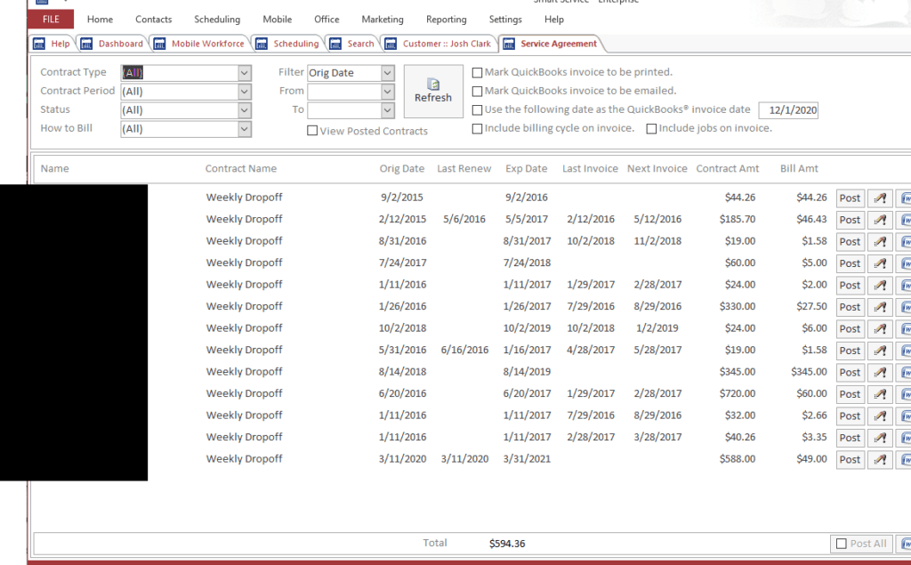Viewport: 911px width, 565px height.
Task: Post the $720.00 contract
Action: (x=850, y=394)
